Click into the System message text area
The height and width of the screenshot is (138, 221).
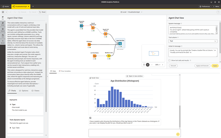pos(193,30)
